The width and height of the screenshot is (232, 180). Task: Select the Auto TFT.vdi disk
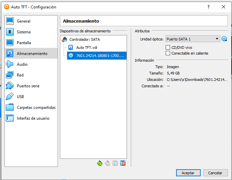[86, 48]
